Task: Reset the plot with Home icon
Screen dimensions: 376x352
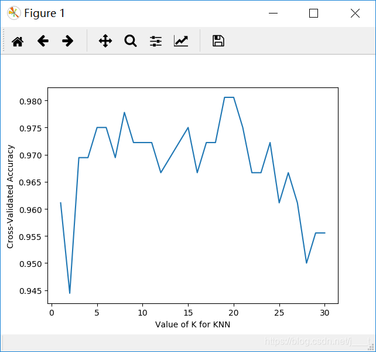Action: [18, 41]
